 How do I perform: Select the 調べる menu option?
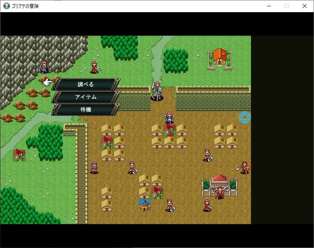tap(86, 84)
